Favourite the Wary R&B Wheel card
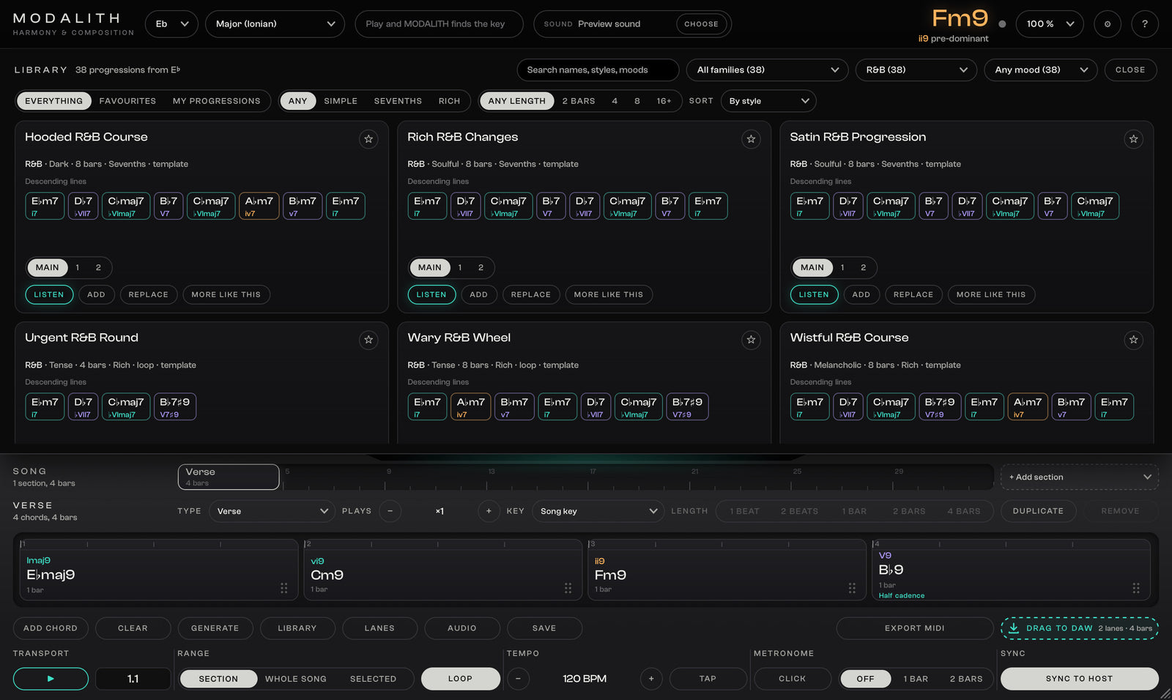This screenshot has height=700, width=1172. tap(751, 340)
